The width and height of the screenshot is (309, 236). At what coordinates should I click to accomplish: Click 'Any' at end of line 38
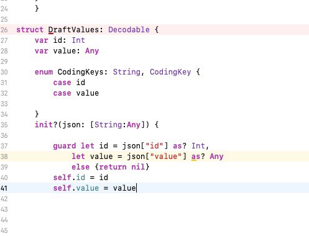[x=216, y=157]
